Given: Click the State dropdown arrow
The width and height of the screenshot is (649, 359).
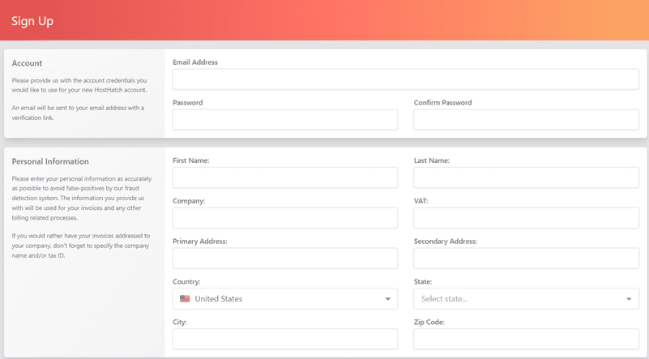Looking at the screenshot, I should point(629,299).
